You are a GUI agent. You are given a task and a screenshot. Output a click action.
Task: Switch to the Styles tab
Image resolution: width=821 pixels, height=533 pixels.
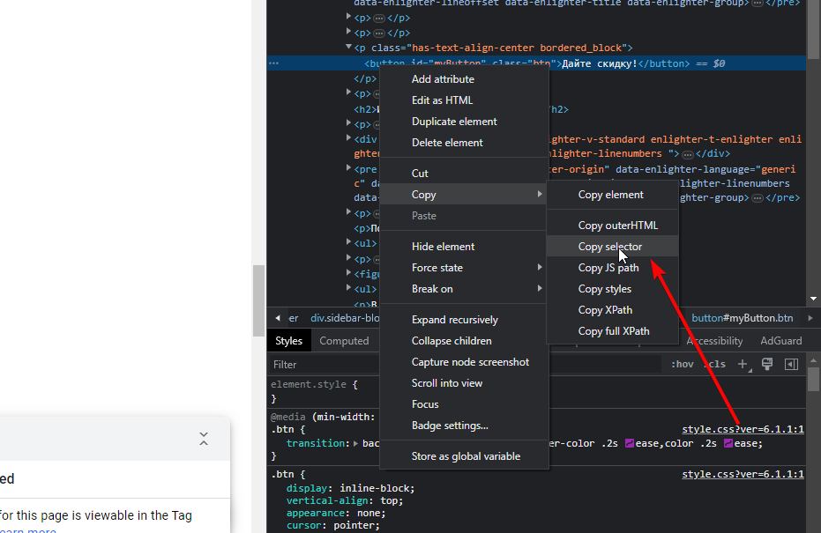[x=288, y=341]
